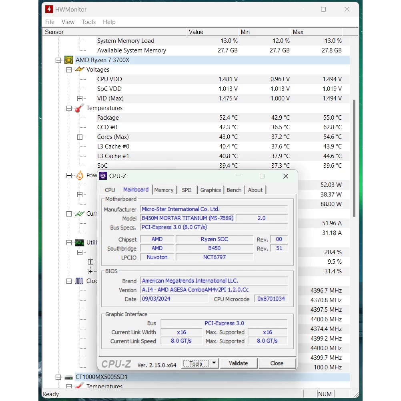Click the Utilization monitor icon
The height and width of the screenshot is (401, 401).
(80, 243)
